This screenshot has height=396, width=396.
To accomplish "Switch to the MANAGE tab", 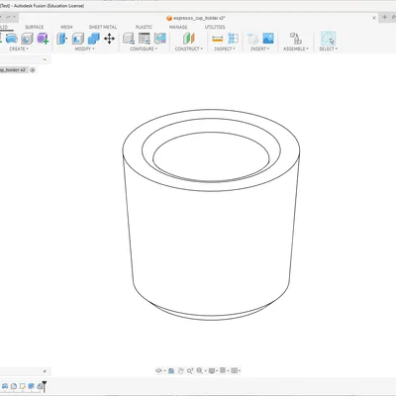I will point(178,27).
